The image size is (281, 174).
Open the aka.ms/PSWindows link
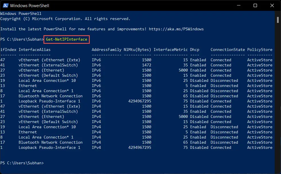(x=176, y=29)
